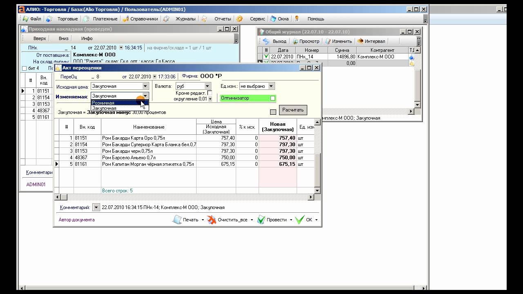Click the Файл menu icon
The width and height of the screenshot is (523, 294).
(25, 19)
